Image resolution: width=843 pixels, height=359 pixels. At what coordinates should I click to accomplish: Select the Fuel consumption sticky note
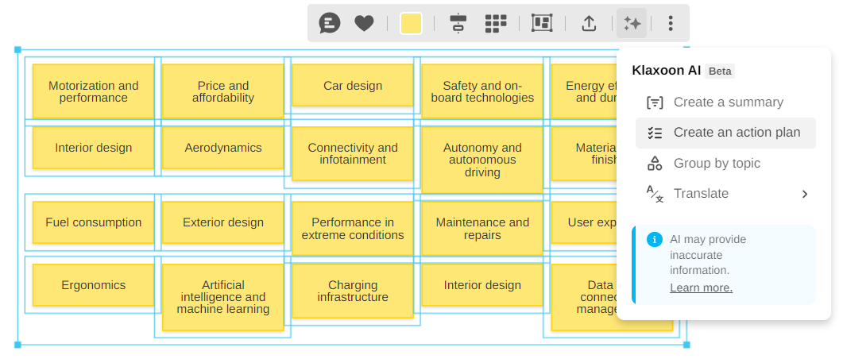point(93,222)
